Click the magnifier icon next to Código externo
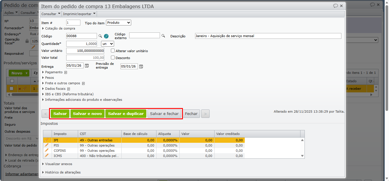389x181 pixels. (163, 36)
